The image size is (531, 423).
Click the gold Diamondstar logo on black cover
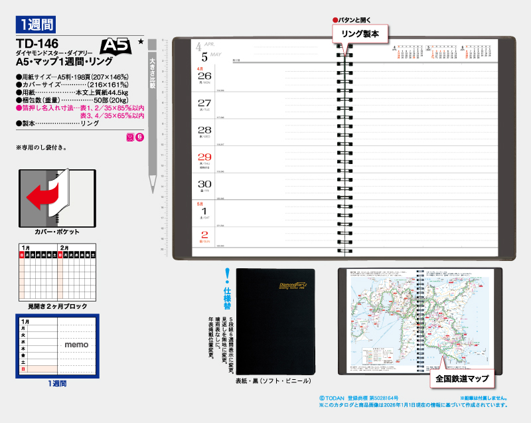pos(293,285)
